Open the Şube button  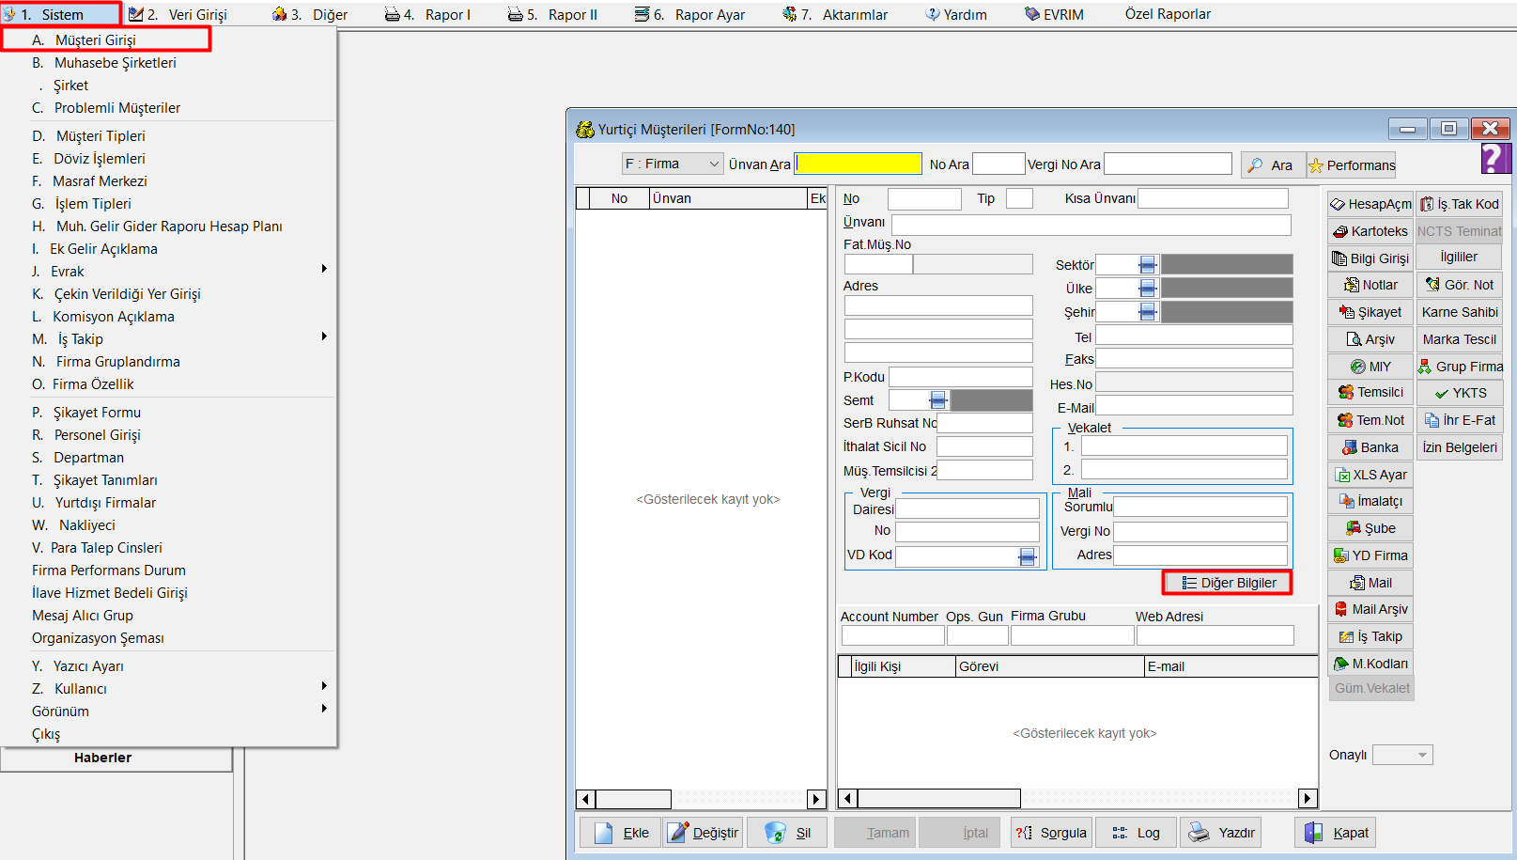tap(1370, 528)
